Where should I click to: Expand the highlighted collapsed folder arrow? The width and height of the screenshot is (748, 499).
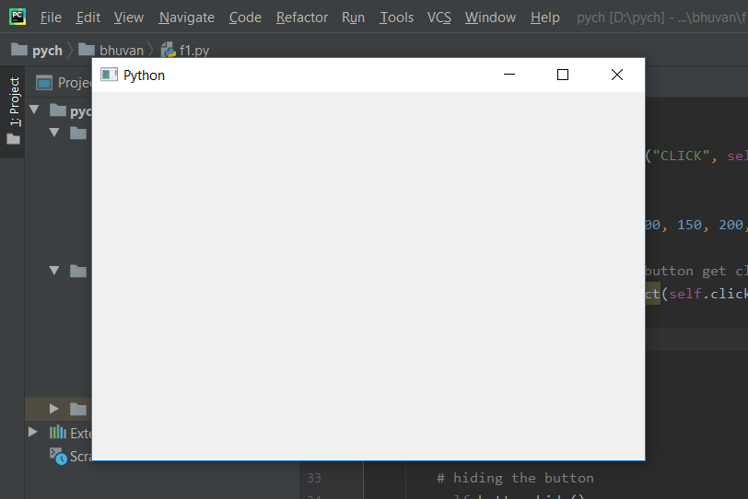click(54, 409)
